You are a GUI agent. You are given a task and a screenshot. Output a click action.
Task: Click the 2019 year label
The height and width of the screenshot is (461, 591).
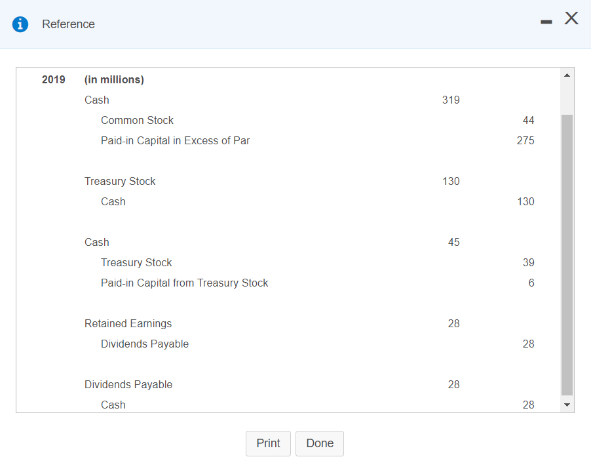(x=53, y=79)
